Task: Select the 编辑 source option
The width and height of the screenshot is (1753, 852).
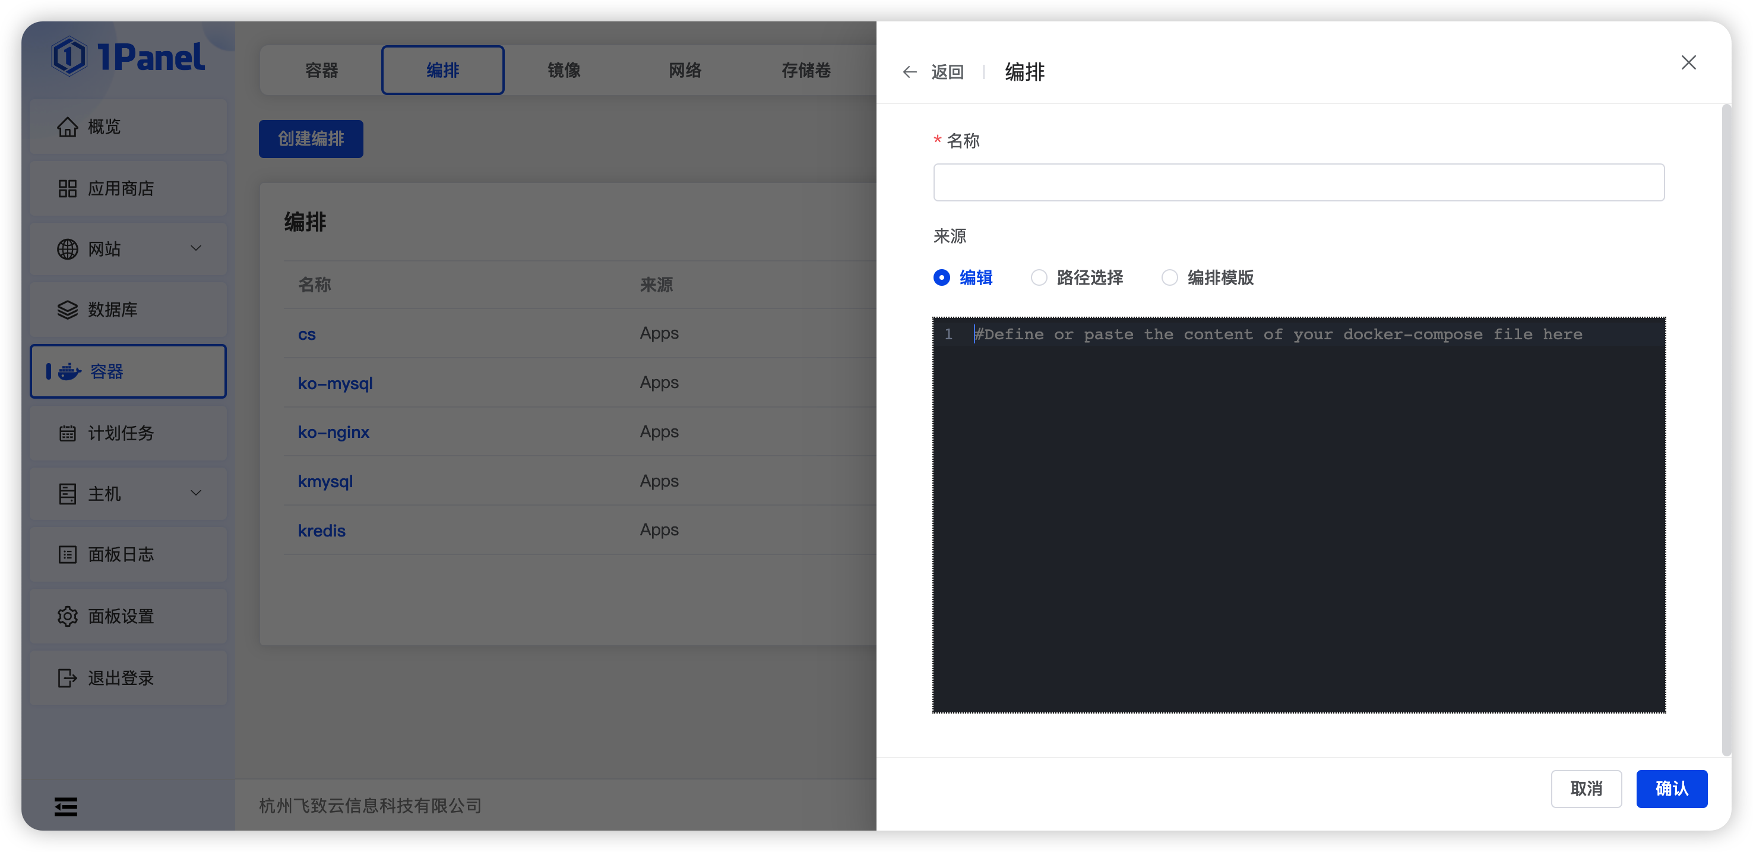Action: tap(941, 278)
